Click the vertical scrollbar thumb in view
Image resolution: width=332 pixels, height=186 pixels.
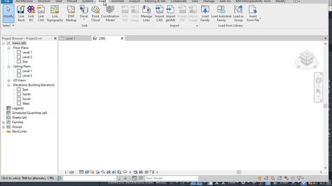325,105
